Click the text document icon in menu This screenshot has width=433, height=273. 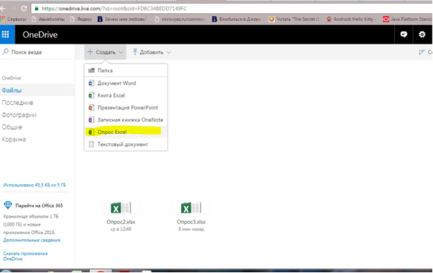91,144
